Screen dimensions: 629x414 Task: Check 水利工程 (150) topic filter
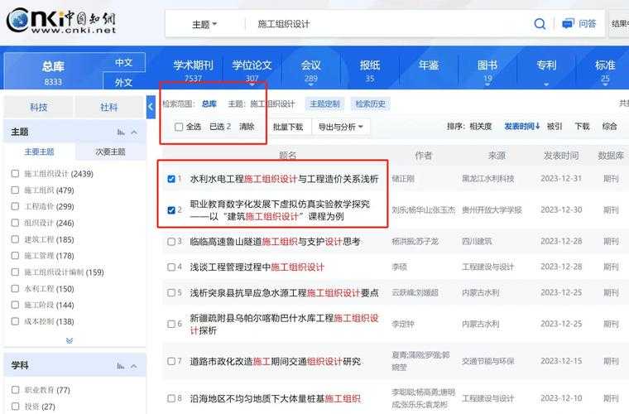(15, 289)
